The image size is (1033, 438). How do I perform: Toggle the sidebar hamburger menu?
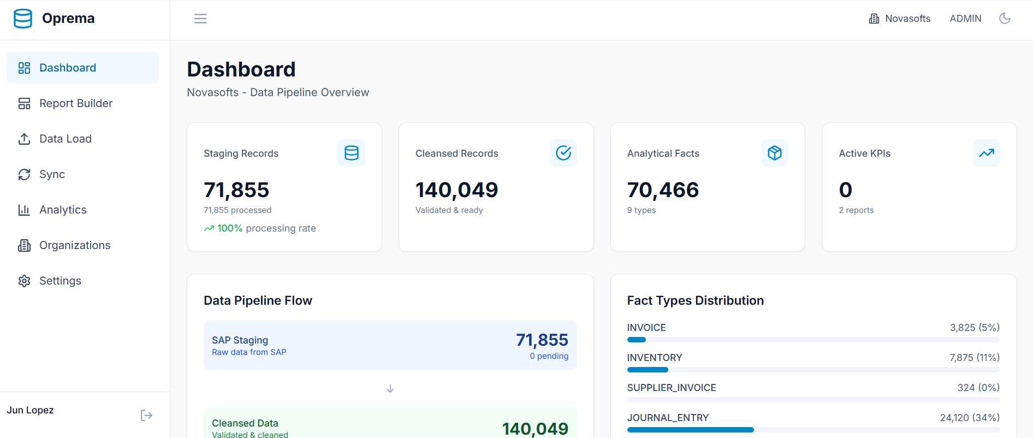click(x=200, y=19)
